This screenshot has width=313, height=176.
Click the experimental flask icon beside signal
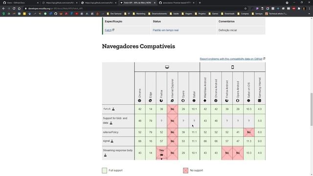tap(112, 141)
